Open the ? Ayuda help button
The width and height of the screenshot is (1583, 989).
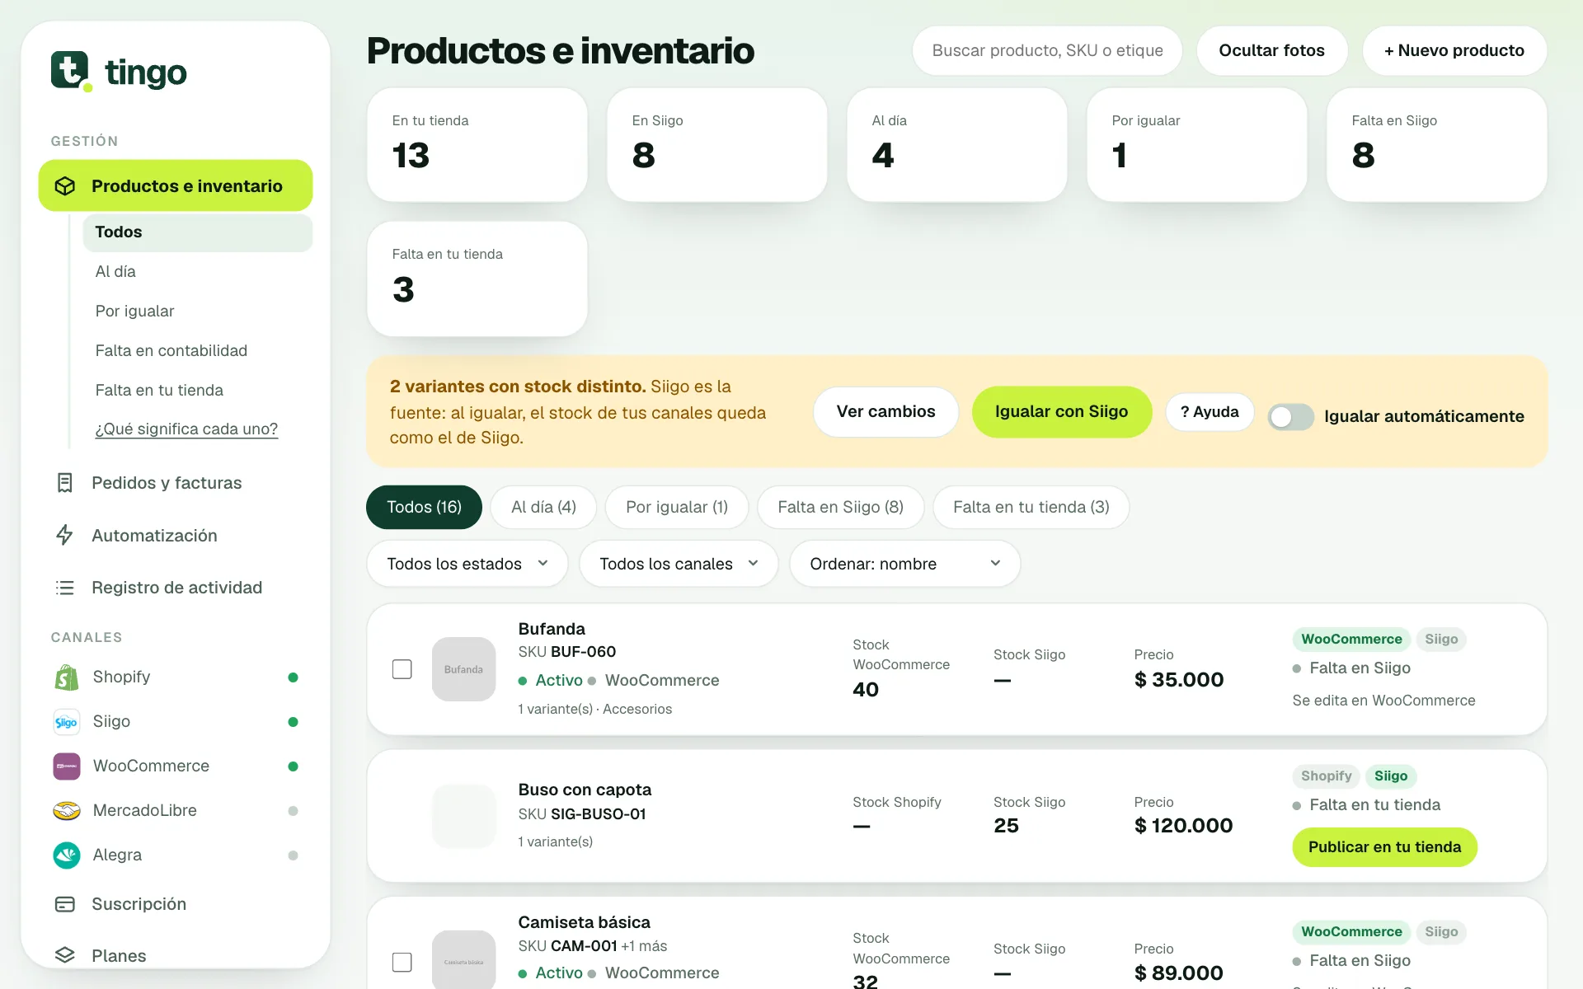tap(1210, 412)
